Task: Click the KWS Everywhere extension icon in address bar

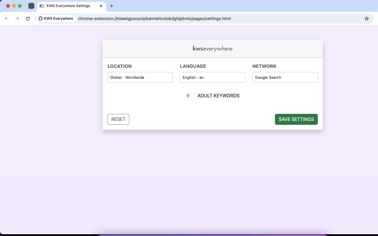Action: pyautogui.click(x=56, y=18)
